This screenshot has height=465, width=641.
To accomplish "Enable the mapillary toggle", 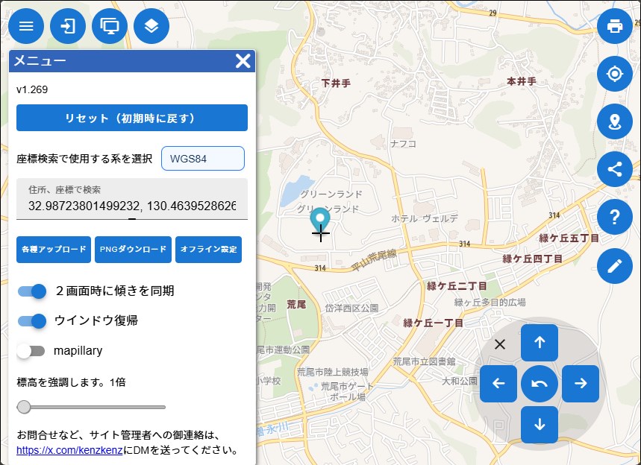I will click(x=31, y=350).
